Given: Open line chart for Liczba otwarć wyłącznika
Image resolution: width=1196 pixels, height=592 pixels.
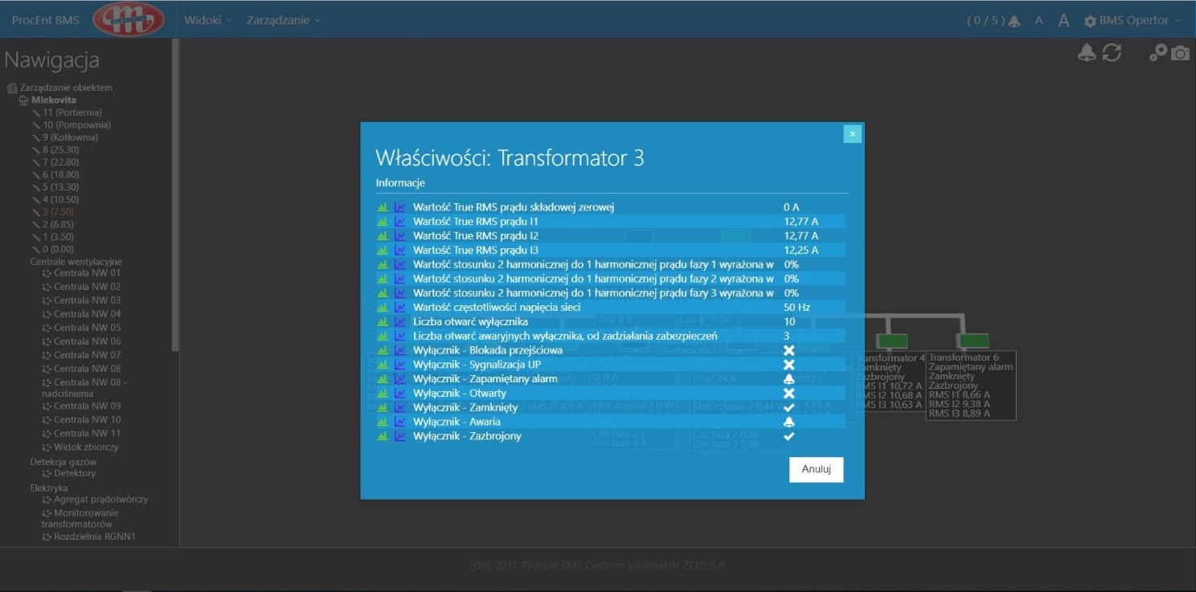Looking at the screenshot, I should click(400, 322).
